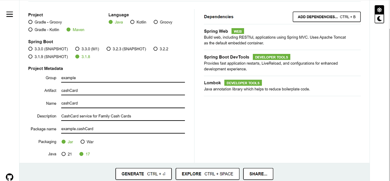390x181 pixels.
Task: Edit the Artifact field
Action: tap(123, 91)
